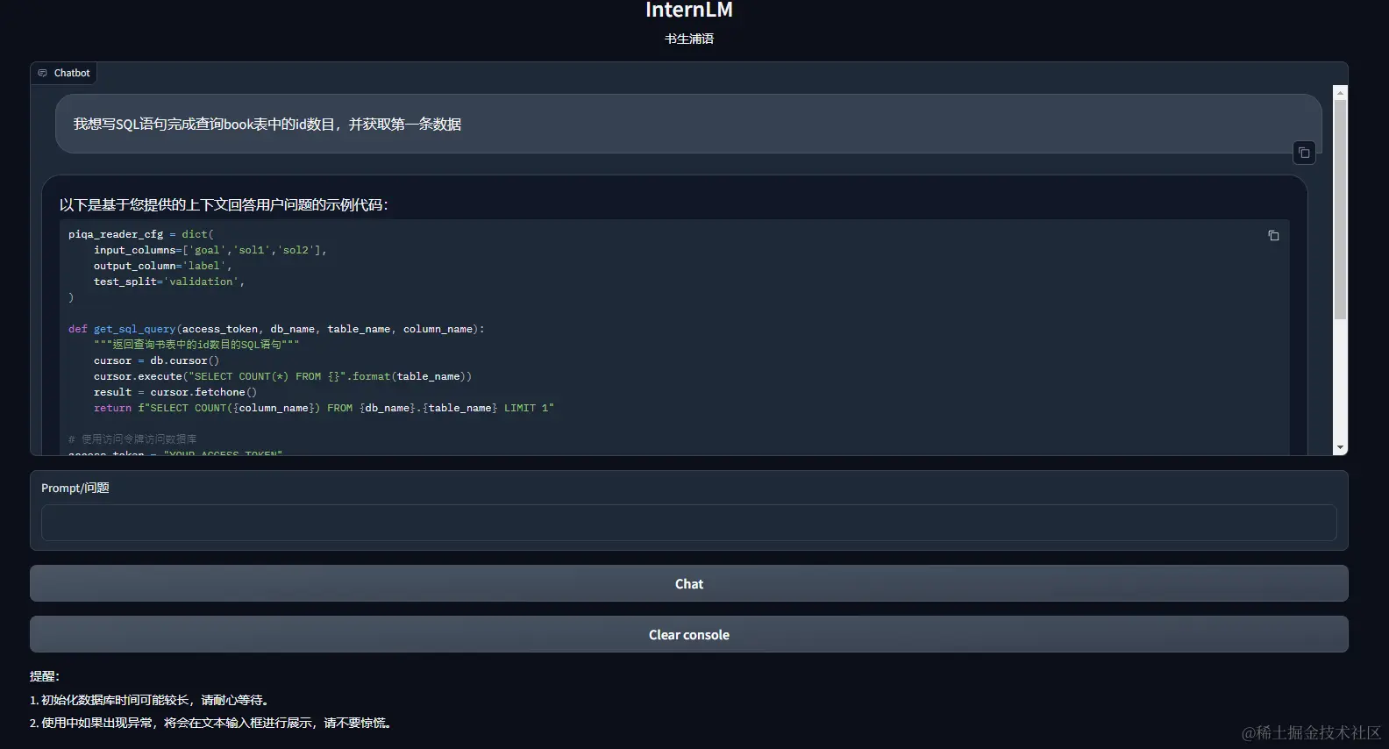Copy the user message with its copy icon
Viewport: 1389px width, 749px height.
[x=1304, y=153]
